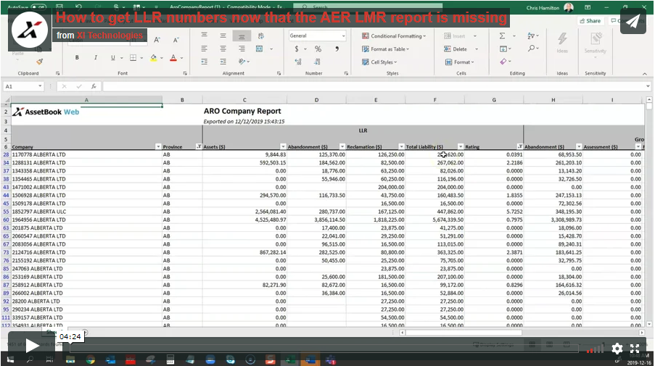The width and height of the screenshot is (655, 366).
Task: Play the video
Action: pyautogui.click(x=32, y=345)
